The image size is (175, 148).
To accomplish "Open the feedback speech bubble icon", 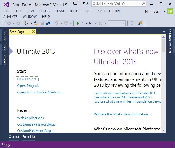I will 75,4.
